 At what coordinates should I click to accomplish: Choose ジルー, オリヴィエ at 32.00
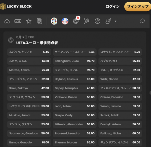[x=120, y=70]
